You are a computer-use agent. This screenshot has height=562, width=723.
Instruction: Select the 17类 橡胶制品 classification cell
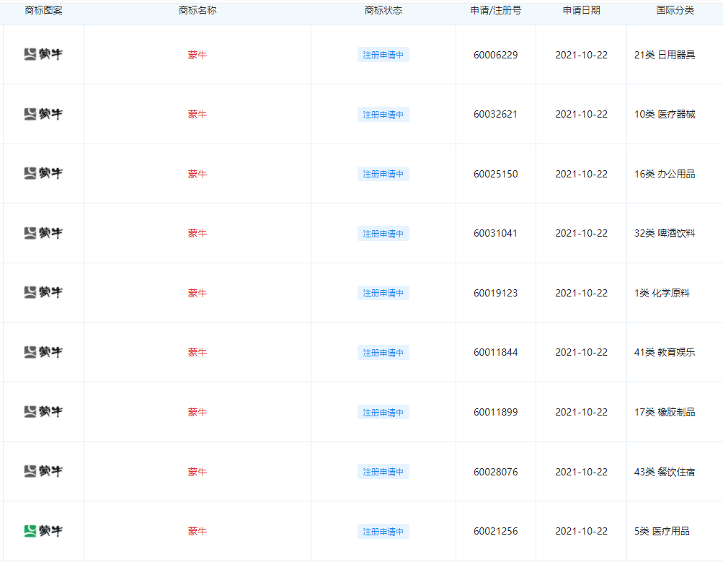tap(665, 412)
